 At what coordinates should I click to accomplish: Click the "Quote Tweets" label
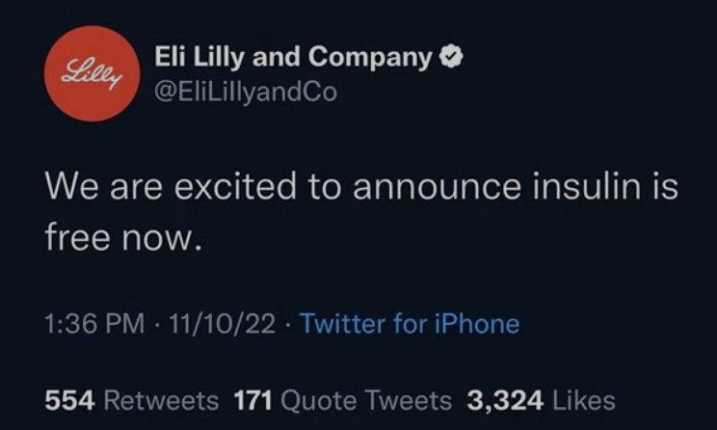[367, 399]
